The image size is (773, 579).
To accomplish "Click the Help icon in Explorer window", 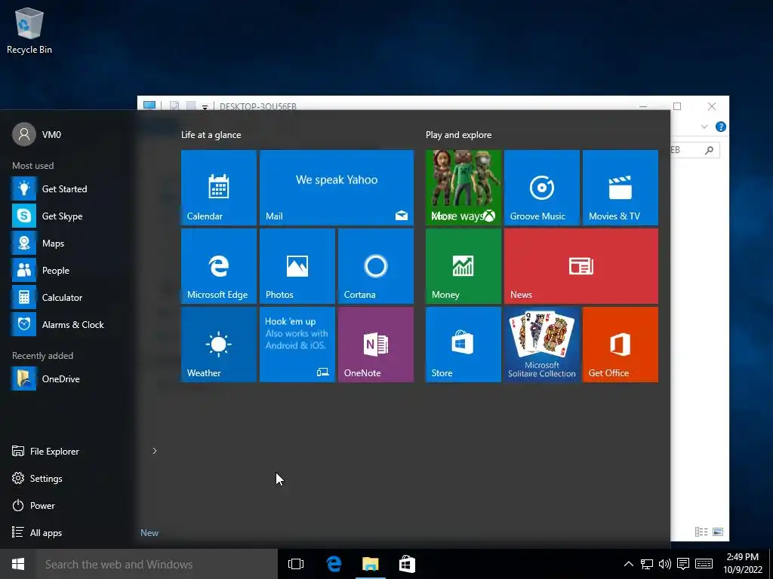I will [x=720, y=127].
